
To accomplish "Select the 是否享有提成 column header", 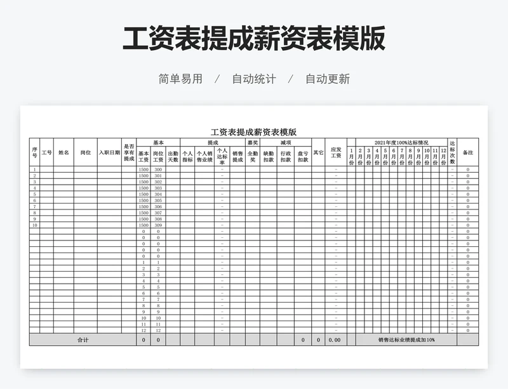I will pos(129,152).
